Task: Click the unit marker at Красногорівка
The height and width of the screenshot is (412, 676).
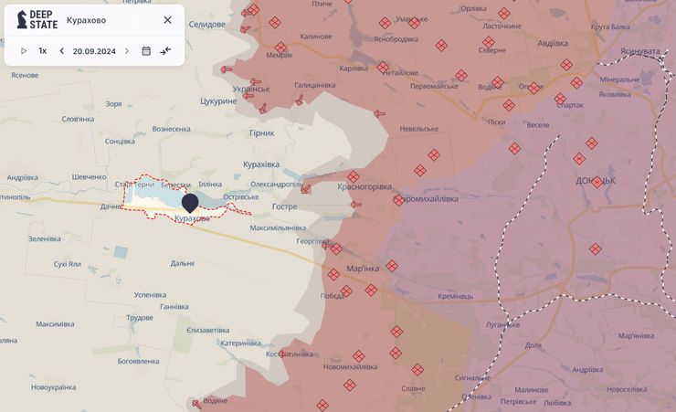Action: [354, 177]
